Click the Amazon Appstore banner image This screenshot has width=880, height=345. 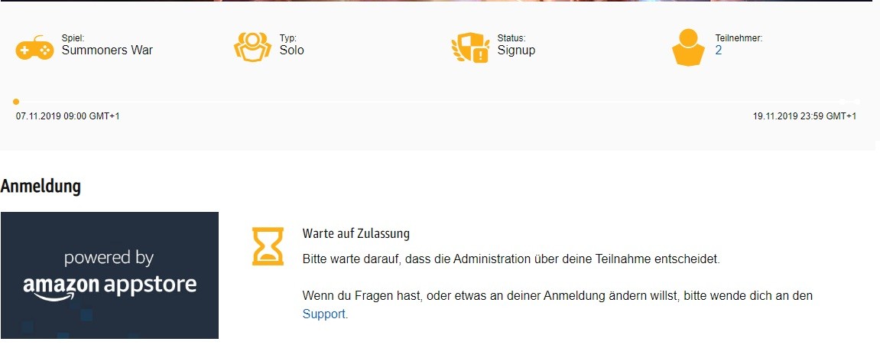109,275
